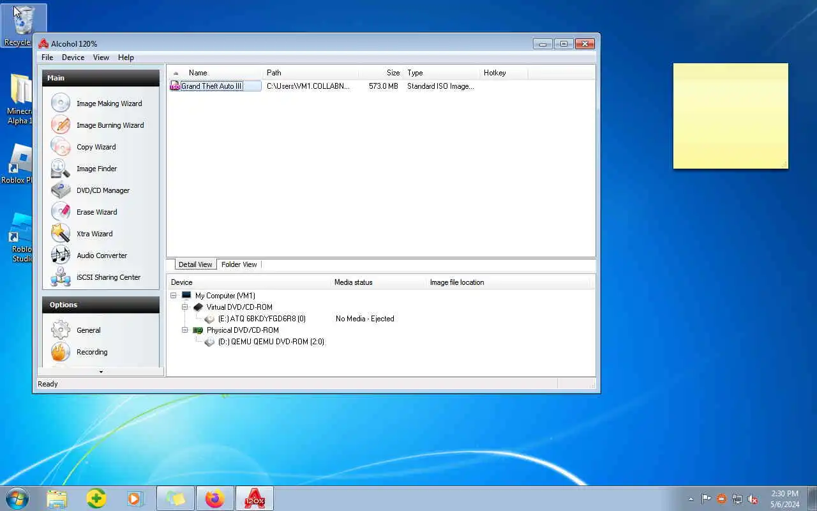Click the C:\Users\VM1 path cell
This screenshot has width=817, height=511.
click(308, 86)
